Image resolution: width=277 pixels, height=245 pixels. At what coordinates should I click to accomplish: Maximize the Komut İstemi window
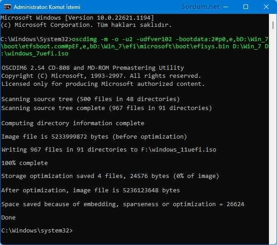point(246,7)
